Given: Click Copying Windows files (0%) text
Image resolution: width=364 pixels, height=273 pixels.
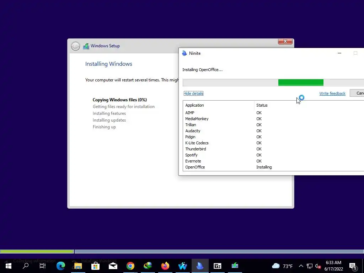Looking at the screenshot, I should (120, 100).
